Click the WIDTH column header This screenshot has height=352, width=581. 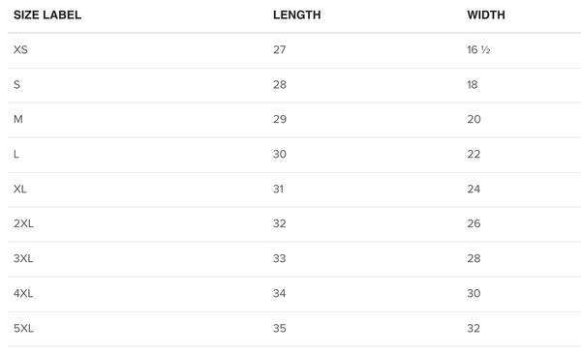(486, 15)
